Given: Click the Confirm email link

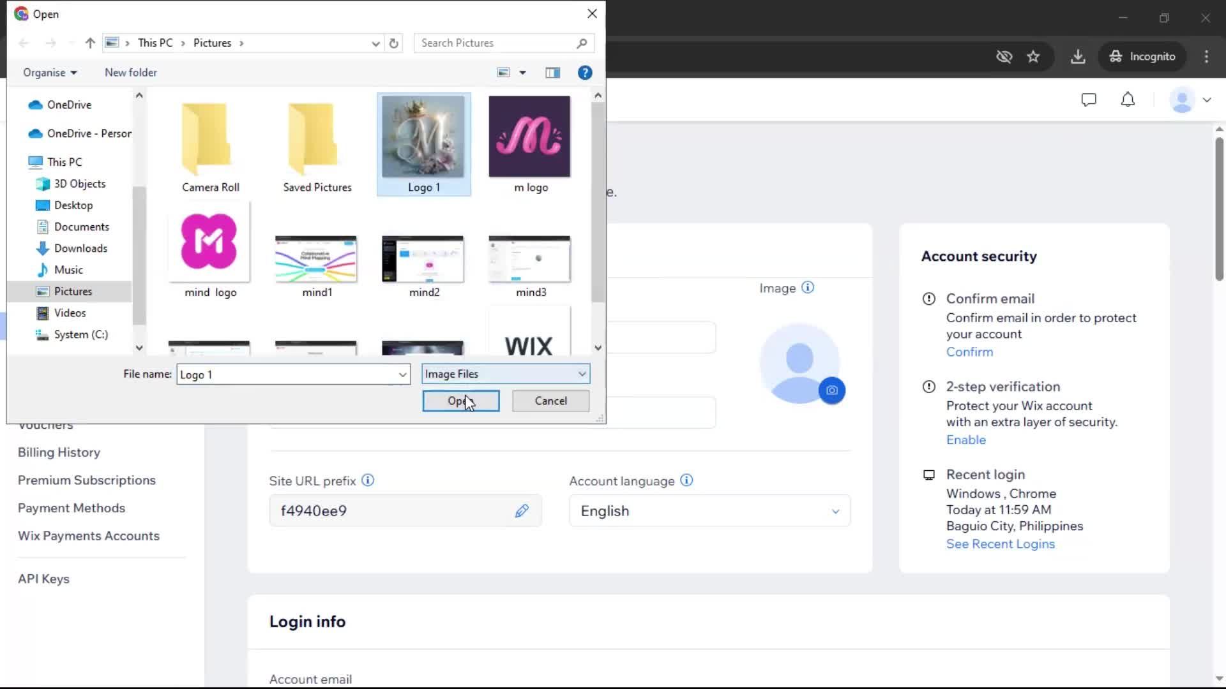Looking at the screenshot, I should point(969,352).
